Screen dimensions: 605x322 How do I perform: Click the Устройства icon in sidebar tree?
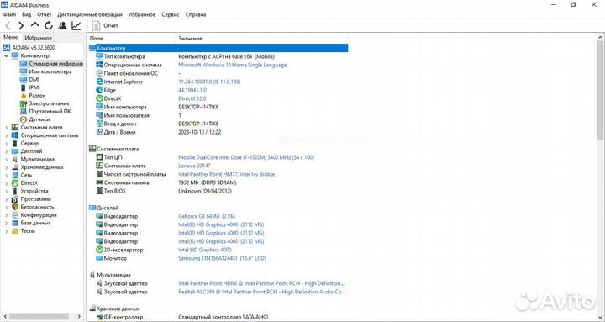click(15, 191)
